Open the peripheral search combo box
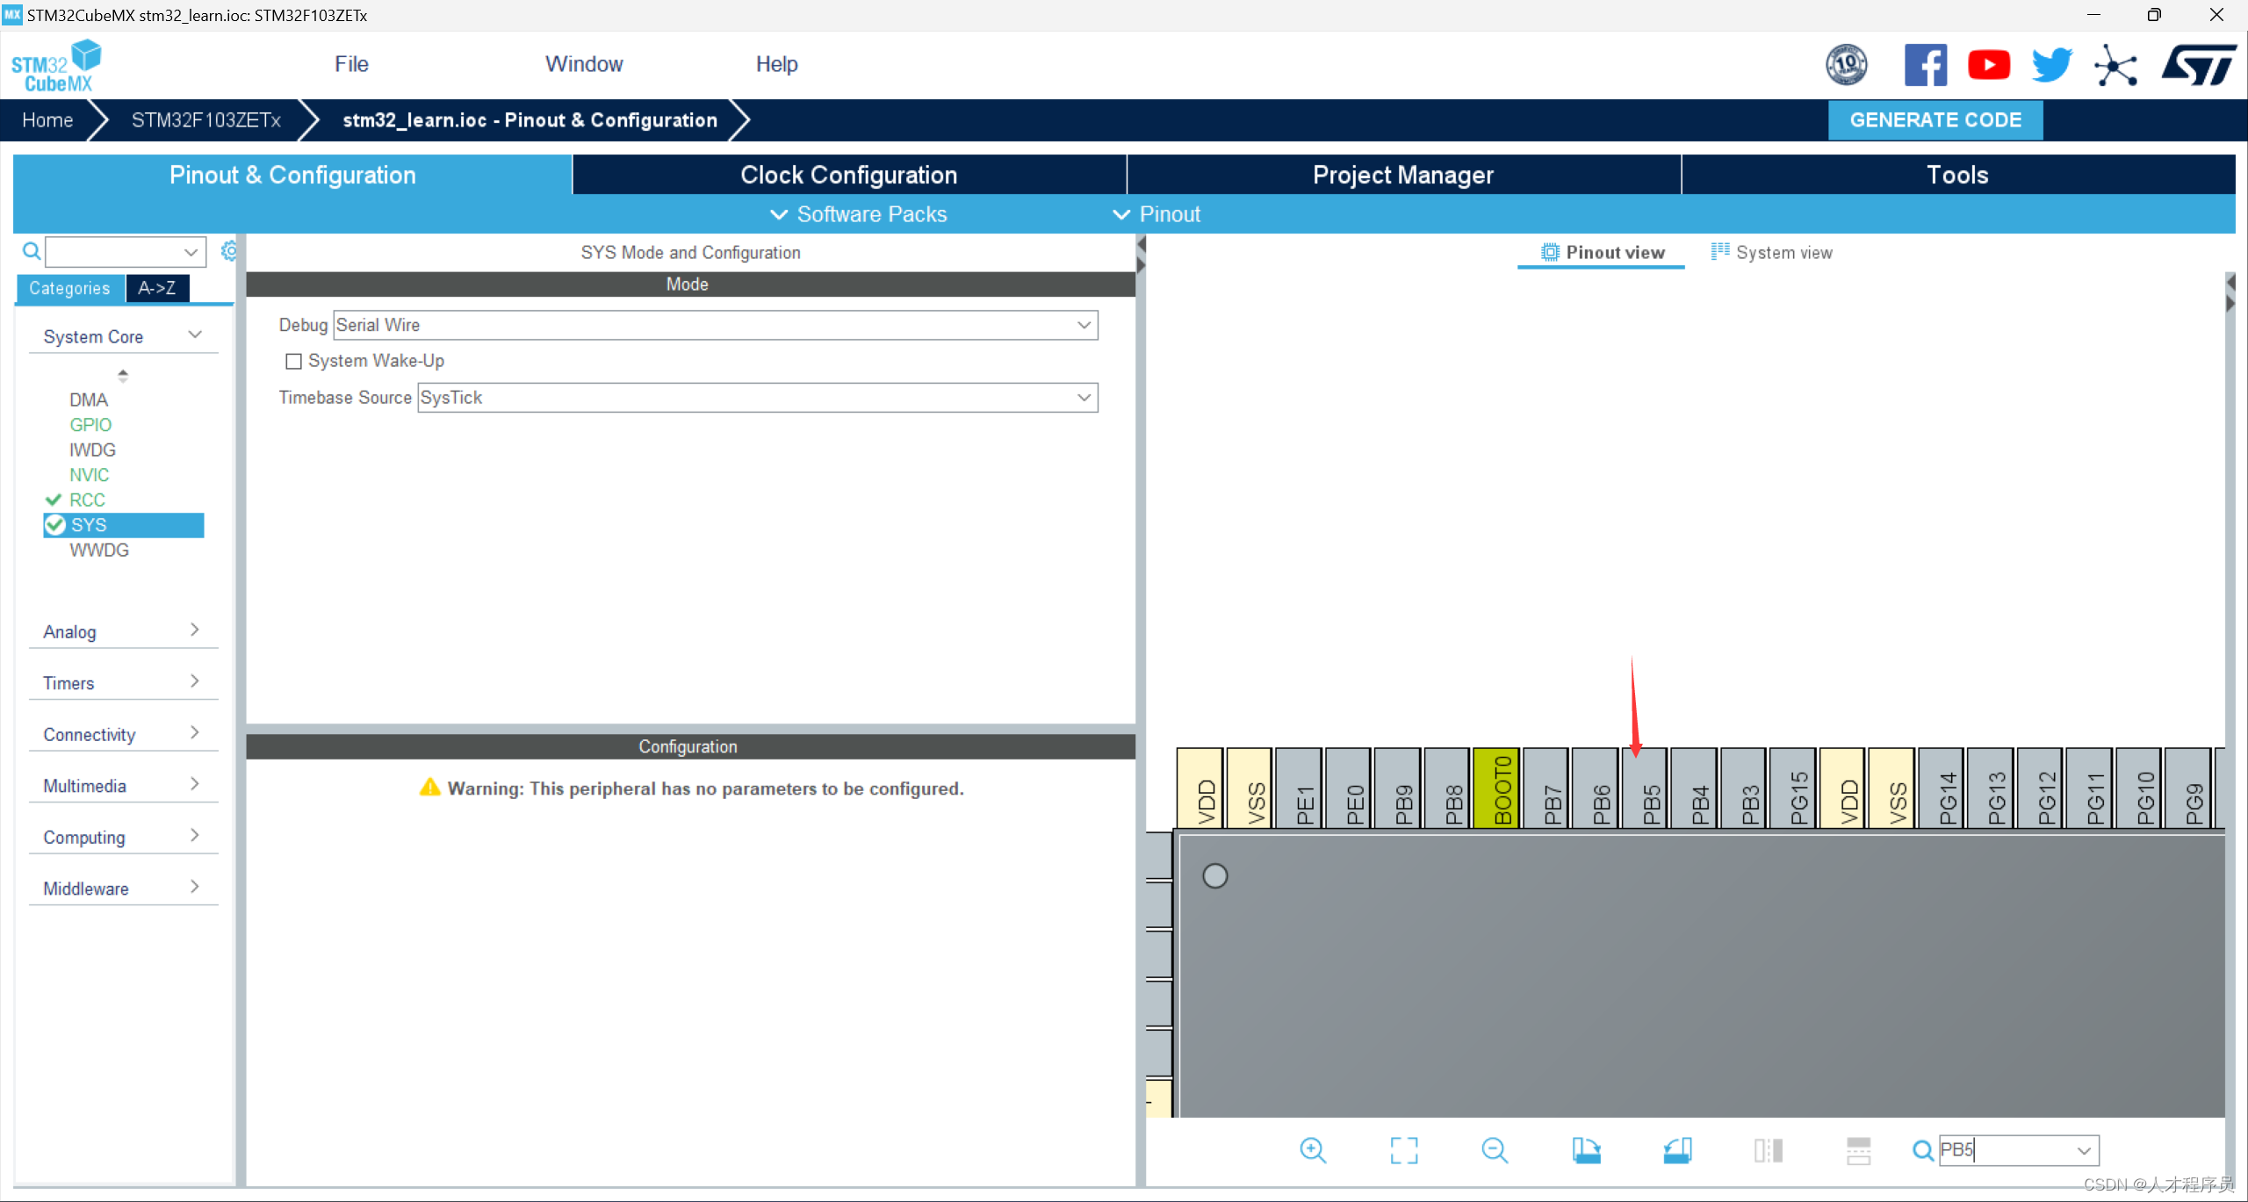Screen dimensions: 2248x1202 coord(126,252)
